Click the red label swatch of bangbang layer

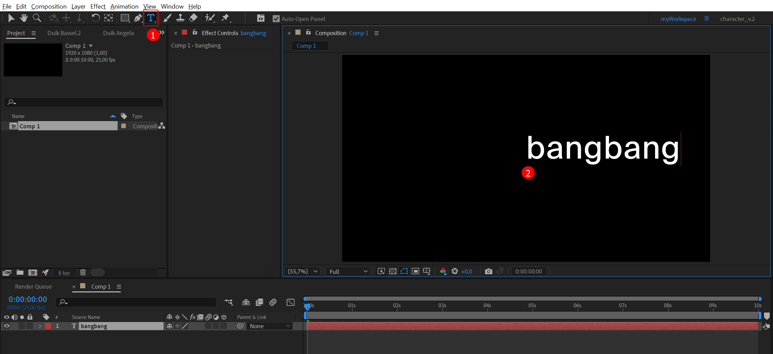pos(48,326)
